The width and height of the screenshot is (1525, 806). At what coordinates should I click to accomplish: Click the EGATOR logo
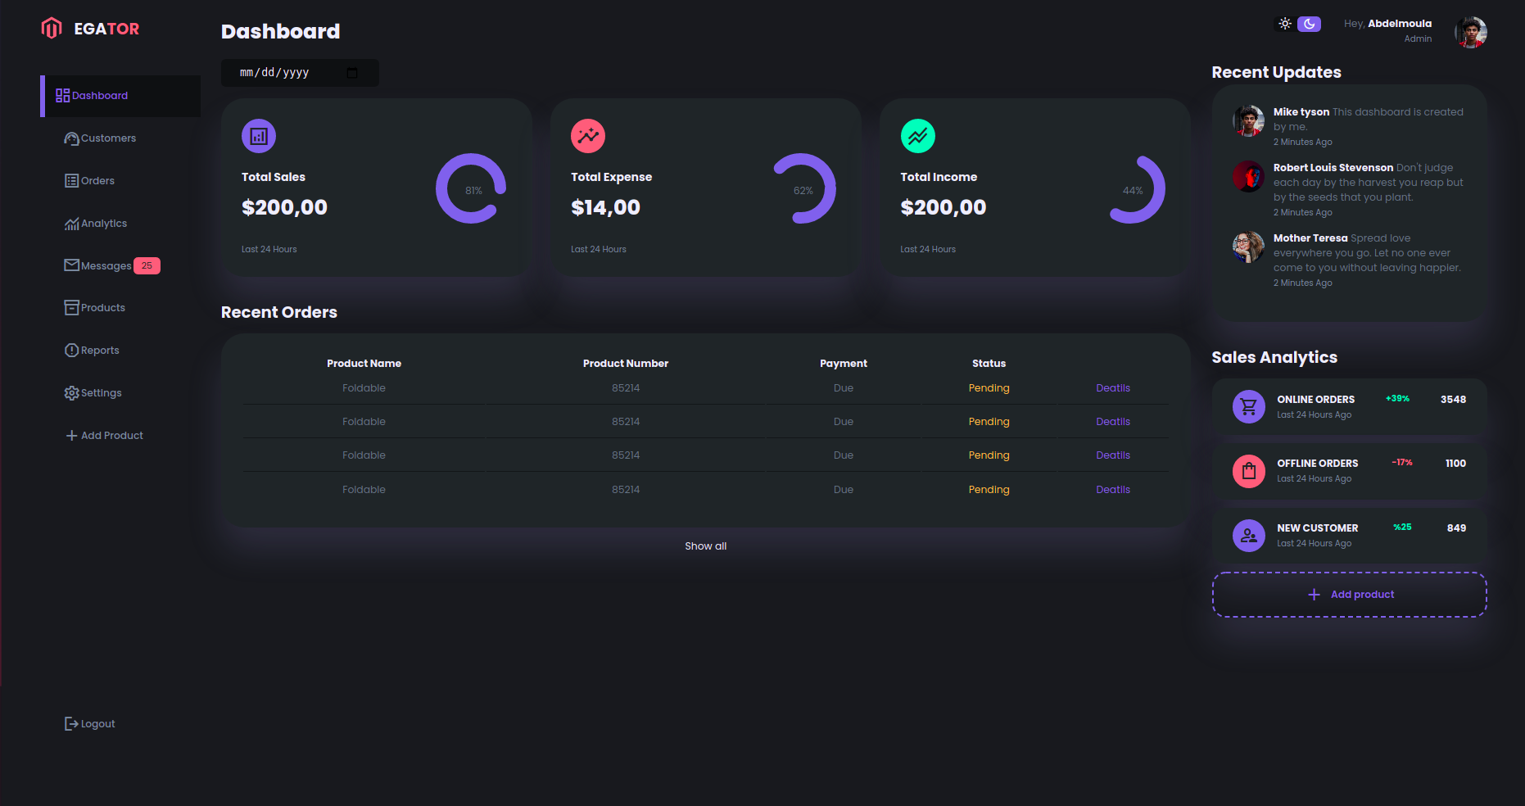coord(90,28)
